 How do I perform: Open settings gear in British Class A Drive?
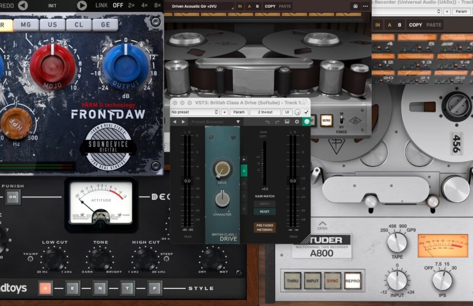(x=297, y=121)
